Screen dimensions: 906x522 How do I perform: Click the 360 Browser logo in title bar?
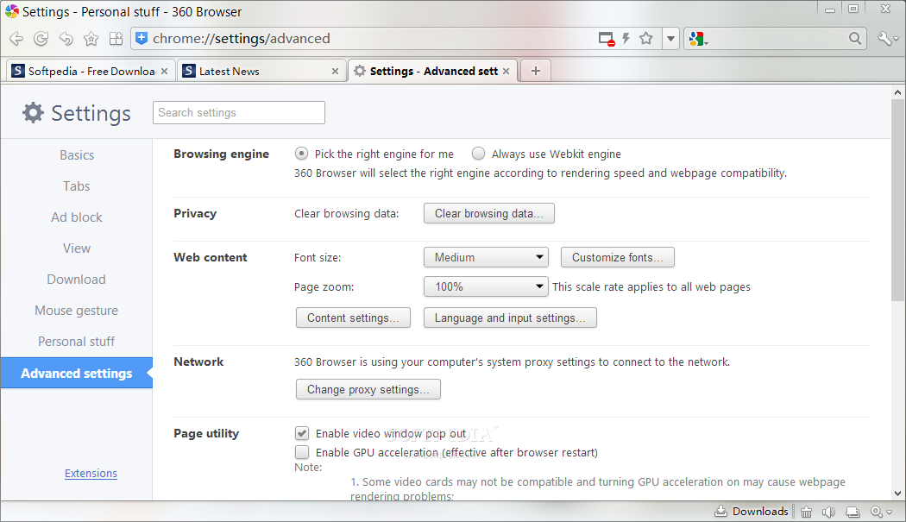12,11
